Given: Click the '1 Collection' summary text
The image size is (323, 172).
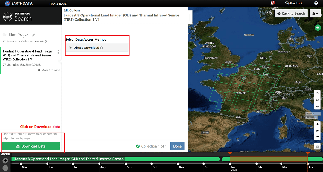Looking at the screenshot, I should pyautogui.click(x=26, y=41).
